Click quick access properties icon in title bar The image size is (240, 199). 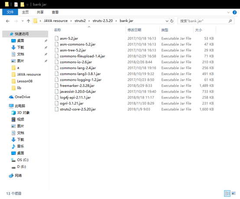pyautogui.click(x=16, y=4)
